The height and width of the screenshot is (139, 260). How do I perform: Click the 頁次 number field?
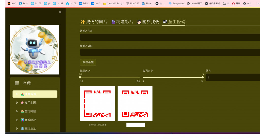click(233, 77)
